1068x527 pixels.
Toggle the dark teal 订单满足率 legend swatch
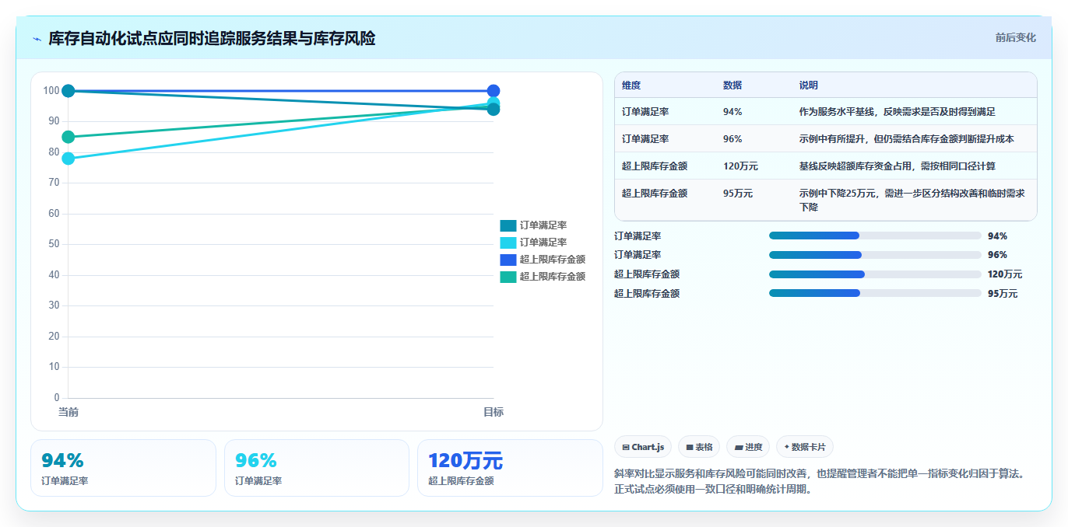[x=508, y=225]
